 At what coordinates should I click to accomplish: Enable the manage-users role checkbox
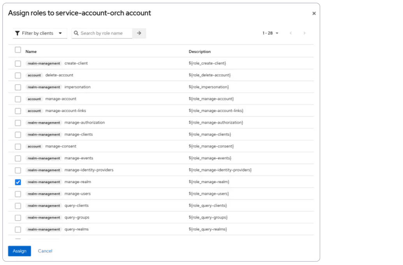click(x=18, y=194)
